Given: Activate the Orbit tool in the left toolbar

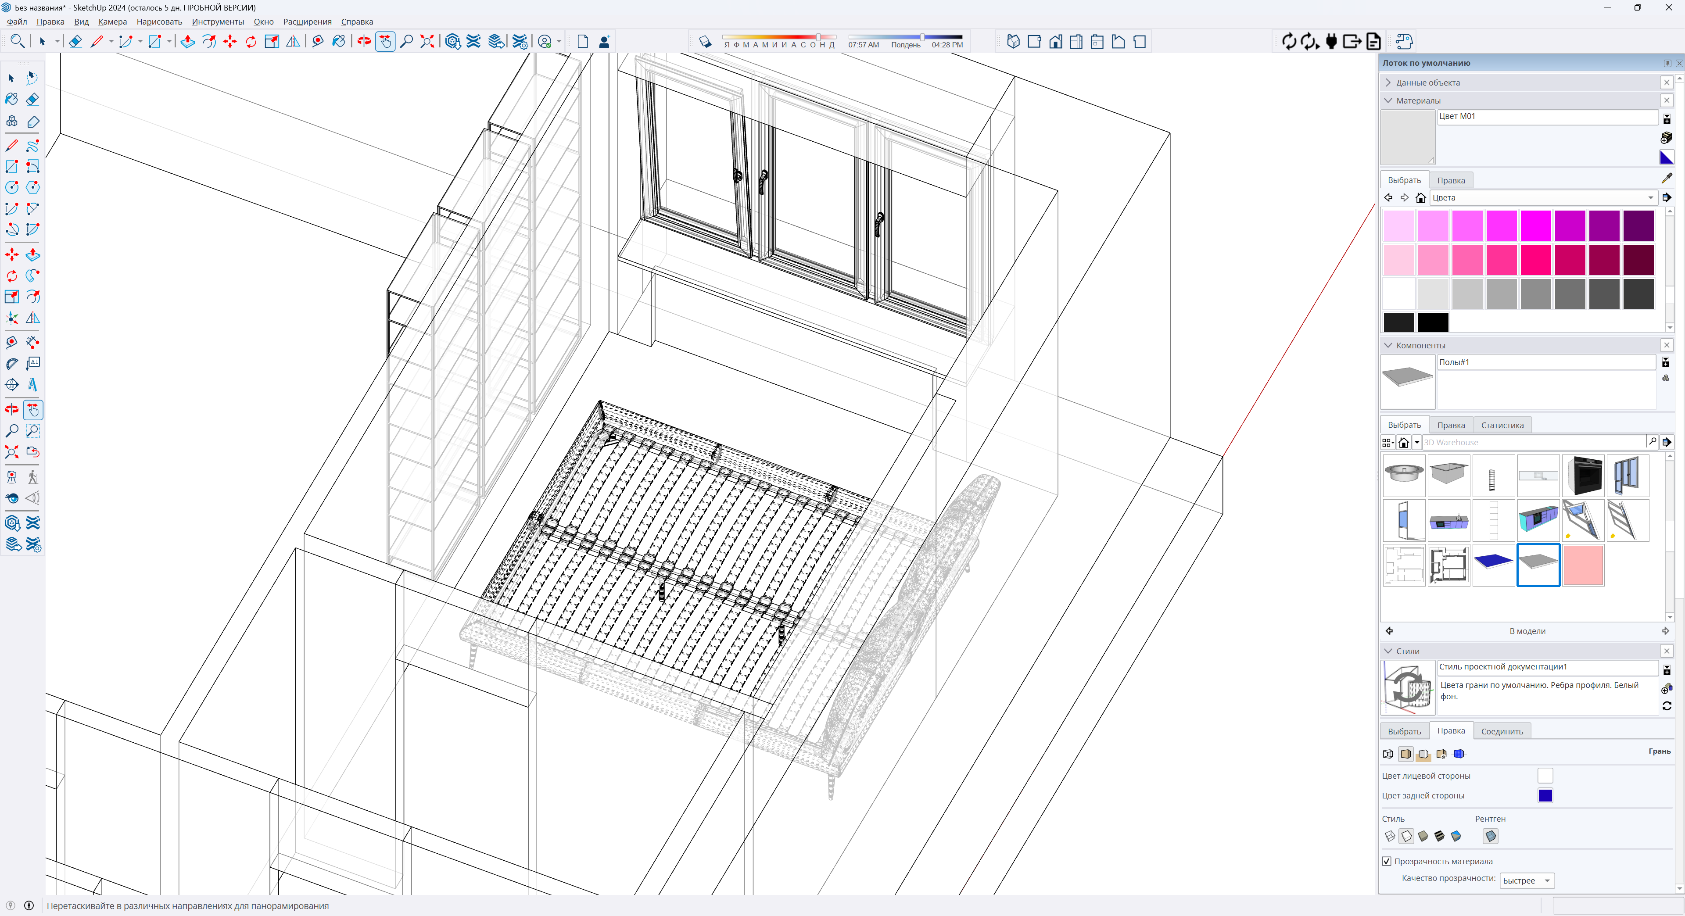Looking at the screenshot, I should point(12,410).
